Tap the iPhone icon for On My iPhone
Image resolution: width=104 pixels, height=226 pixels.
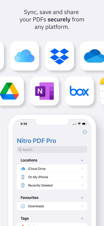[x=23, y=177]
